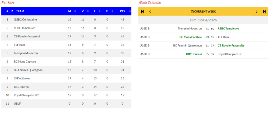
Task: Click score 41 - 60 of Mouscron game
Action: tap(210, 29)
